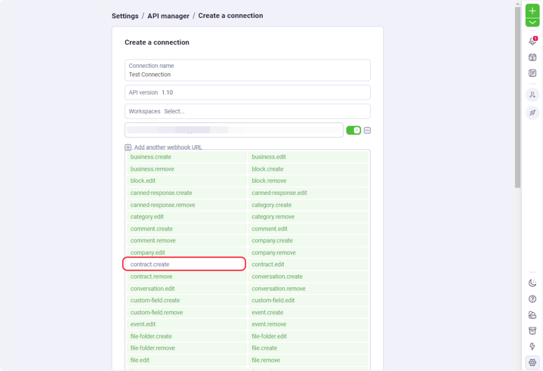
Task: Open the API version dropdown
Action: (247, 92)
